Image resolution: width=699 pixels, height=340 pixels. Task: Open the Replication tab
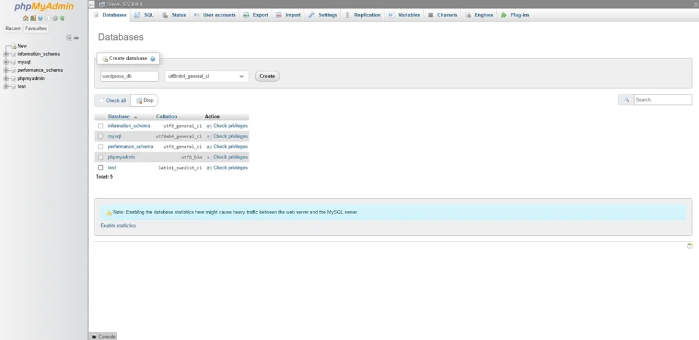tap(362, 15)
